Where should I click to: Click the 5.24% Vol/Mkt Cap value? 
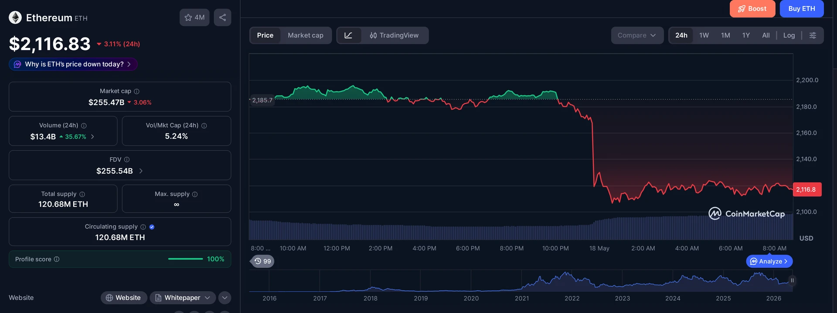tap(177, 136)
